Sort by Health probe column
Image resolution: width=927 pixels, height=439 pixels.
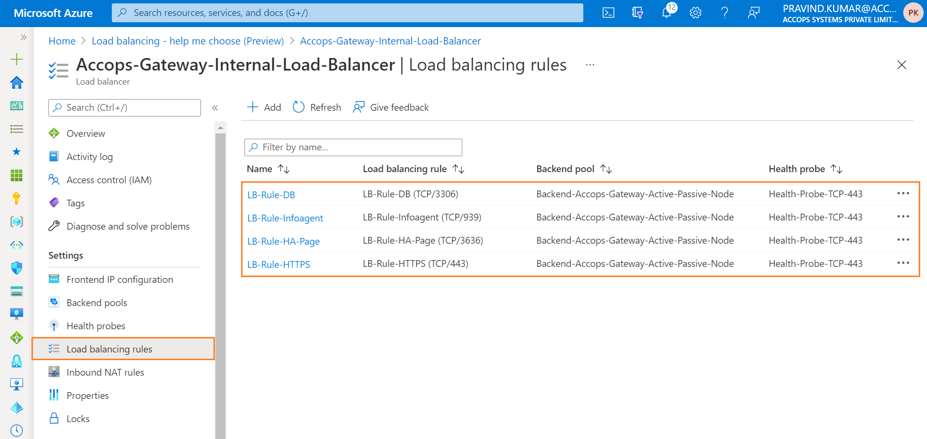tap(805, 169)
